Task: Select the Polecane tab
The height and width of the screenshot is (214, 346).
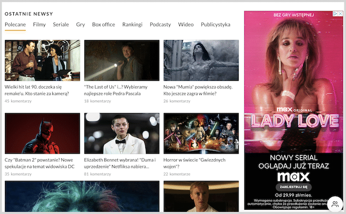Action: point(15,25)
